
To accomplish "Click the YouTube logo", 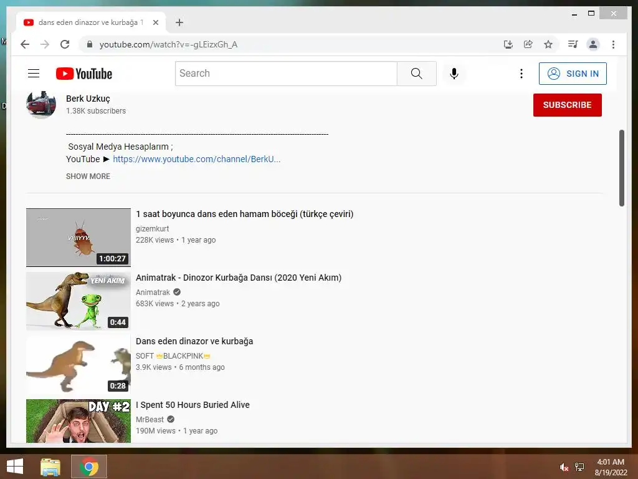I will click(x=84, y=74).
